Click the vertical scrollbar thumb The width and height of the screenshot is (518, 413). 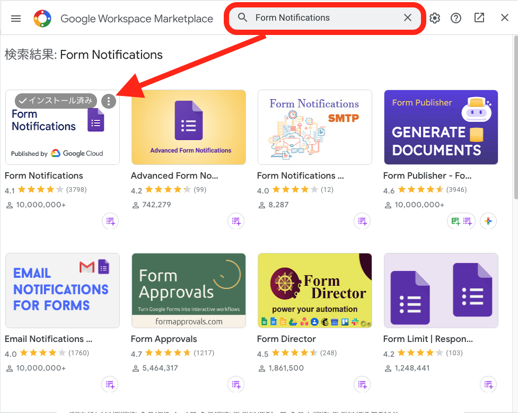coord(516,116)
